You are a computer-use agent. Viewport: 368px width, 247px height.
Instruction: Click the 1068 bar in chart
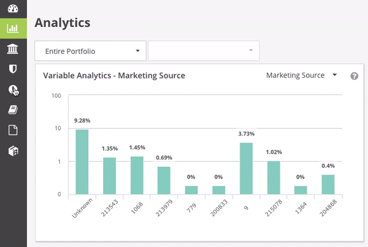click(137, 175)
